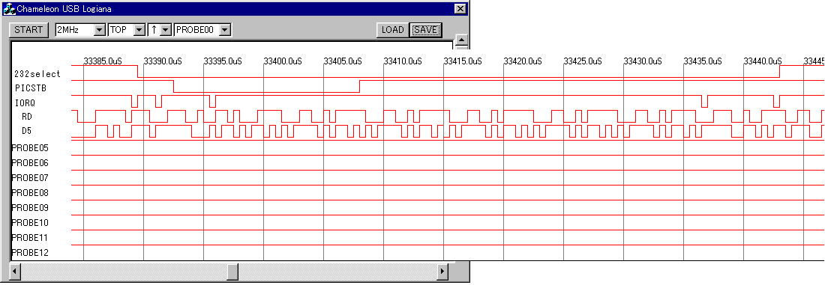Click the horizontal scrollbar left arrow
The image size is (825, 285).
click(x=15, y=272)
